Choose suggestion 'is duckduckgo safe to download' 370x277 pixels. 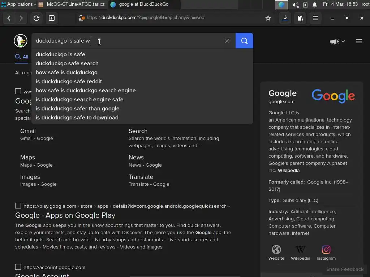pos(142,118)
